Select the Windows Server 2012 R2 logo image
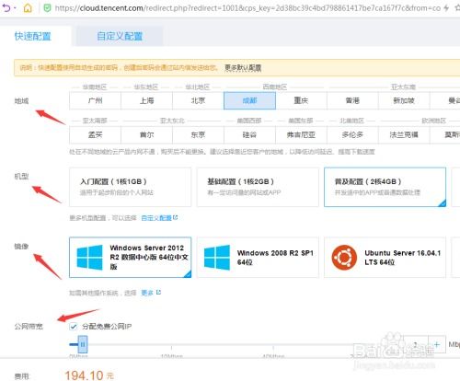460x381 pixels. coord(90,258)
